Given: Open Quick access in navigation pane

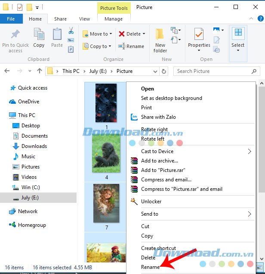Looking at the screenshot, I should (33, 88).
